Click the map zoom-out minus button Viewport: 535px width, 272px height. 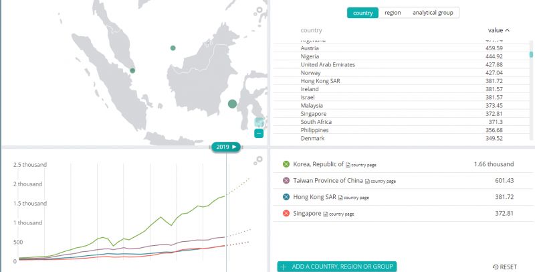259,133
